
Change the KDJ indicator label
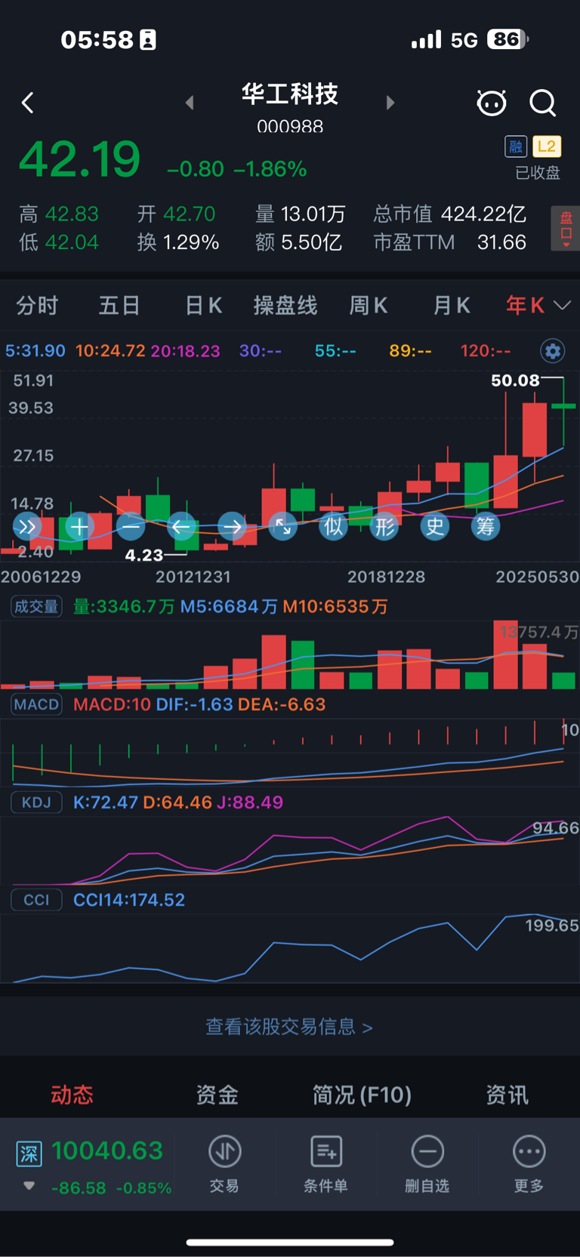point(36,802)
